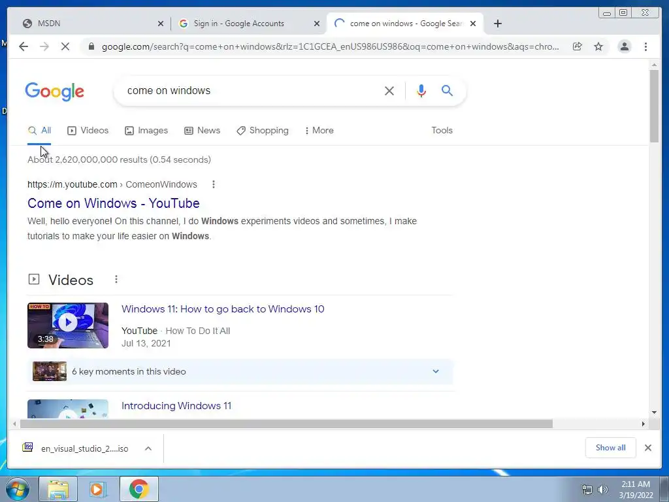The width and height of the screenshot is (669, 502).
Task: Expand the 6 key moments chevron
Action: (x=436, y=371)
